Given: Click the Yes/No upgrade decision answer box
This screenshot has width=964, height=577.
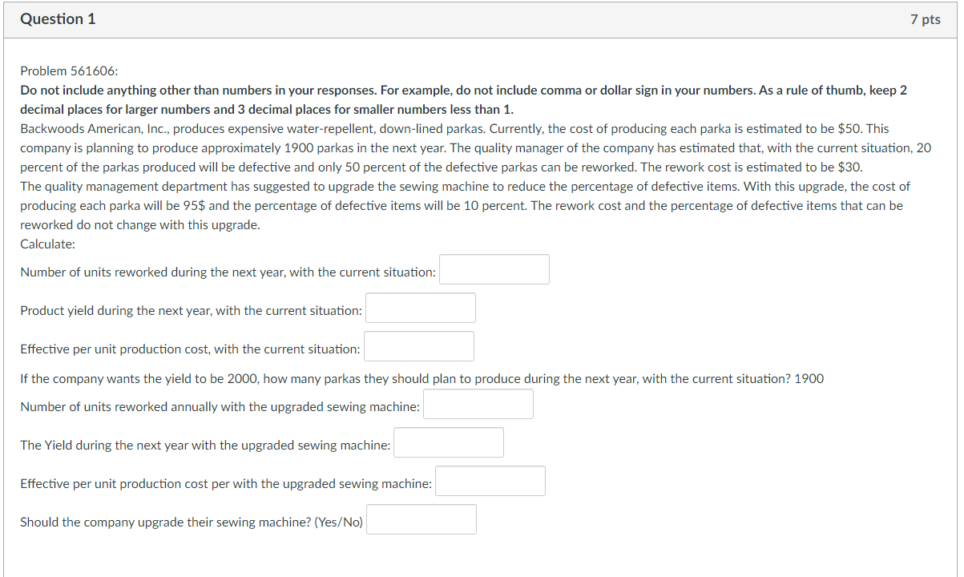Looking at the screenshot, I should [x=421, y=518].
